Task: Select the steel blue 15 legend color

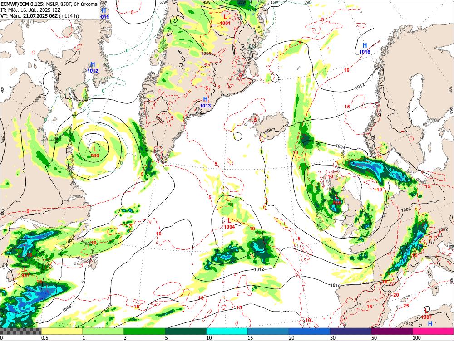Action: click(x=268, y=331)
